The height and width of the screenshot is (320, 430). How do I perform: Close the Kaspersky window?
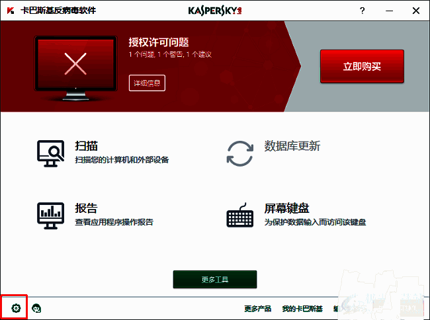click(x=416, y=11)
